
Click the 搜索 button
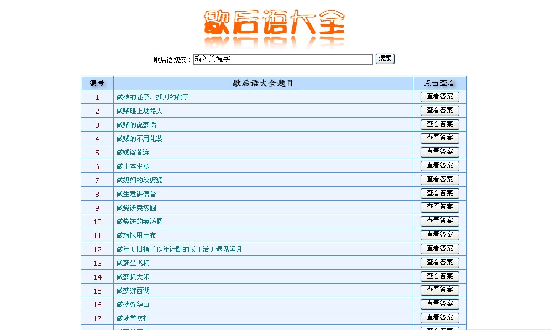tap(385, 59)
